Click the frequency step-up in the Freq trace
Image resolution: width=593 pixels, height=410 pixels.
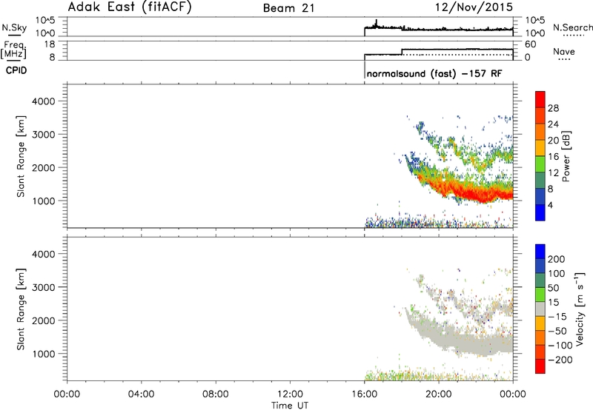click(402, 52)
